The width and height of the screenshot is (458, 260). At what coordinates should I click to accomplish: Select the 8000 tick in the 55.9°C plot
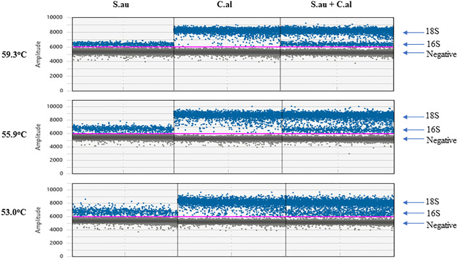[x=56, y=120]
